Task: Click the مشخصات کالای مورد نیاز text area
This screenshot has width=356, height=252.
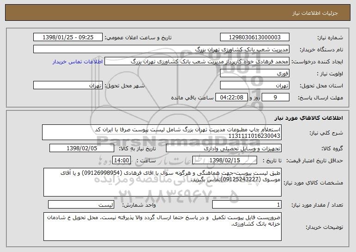Action: pos(162,182)
